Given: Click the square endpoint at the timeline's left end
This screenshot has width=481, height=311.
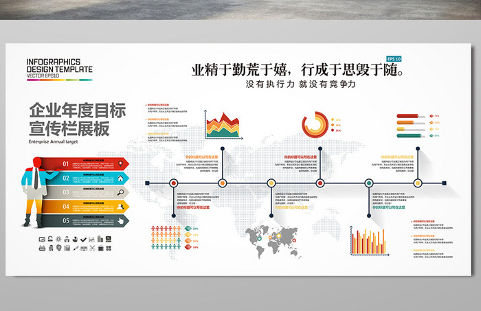Looking at the screenshot, I should pyautogui.click(x=147, y=183).
